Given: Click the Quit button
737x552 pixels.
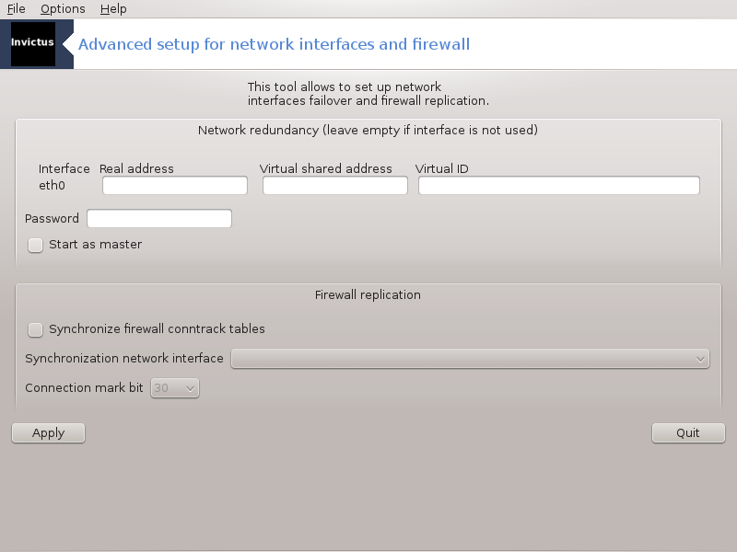Looking at the screenshot, I should point(688,433).
